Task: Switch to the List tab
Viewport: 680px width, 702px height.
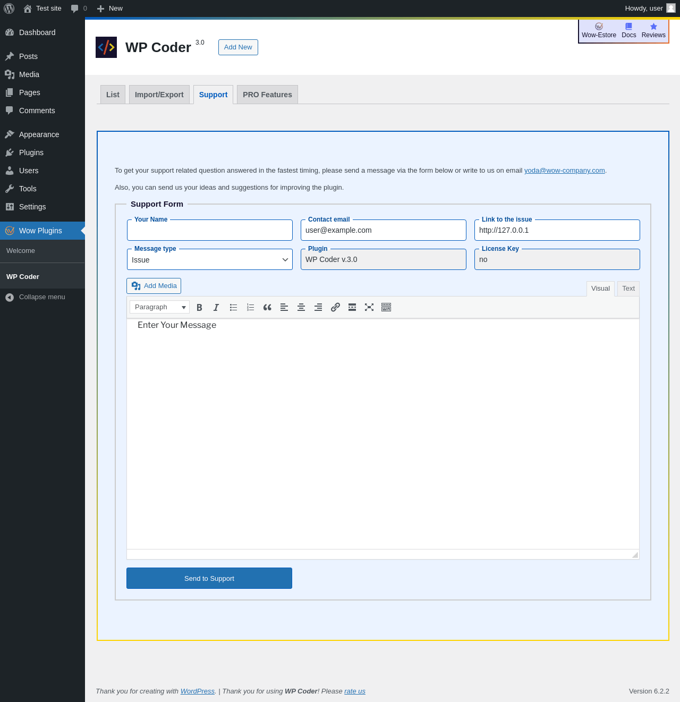Action: pos(113,95)
